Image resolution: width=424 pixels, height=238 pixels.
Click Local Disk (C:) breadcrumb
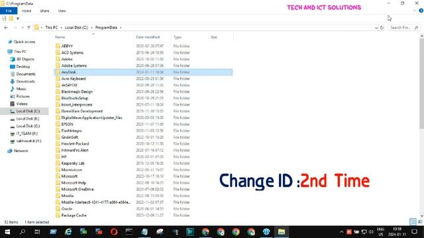(x=76, y=28)
